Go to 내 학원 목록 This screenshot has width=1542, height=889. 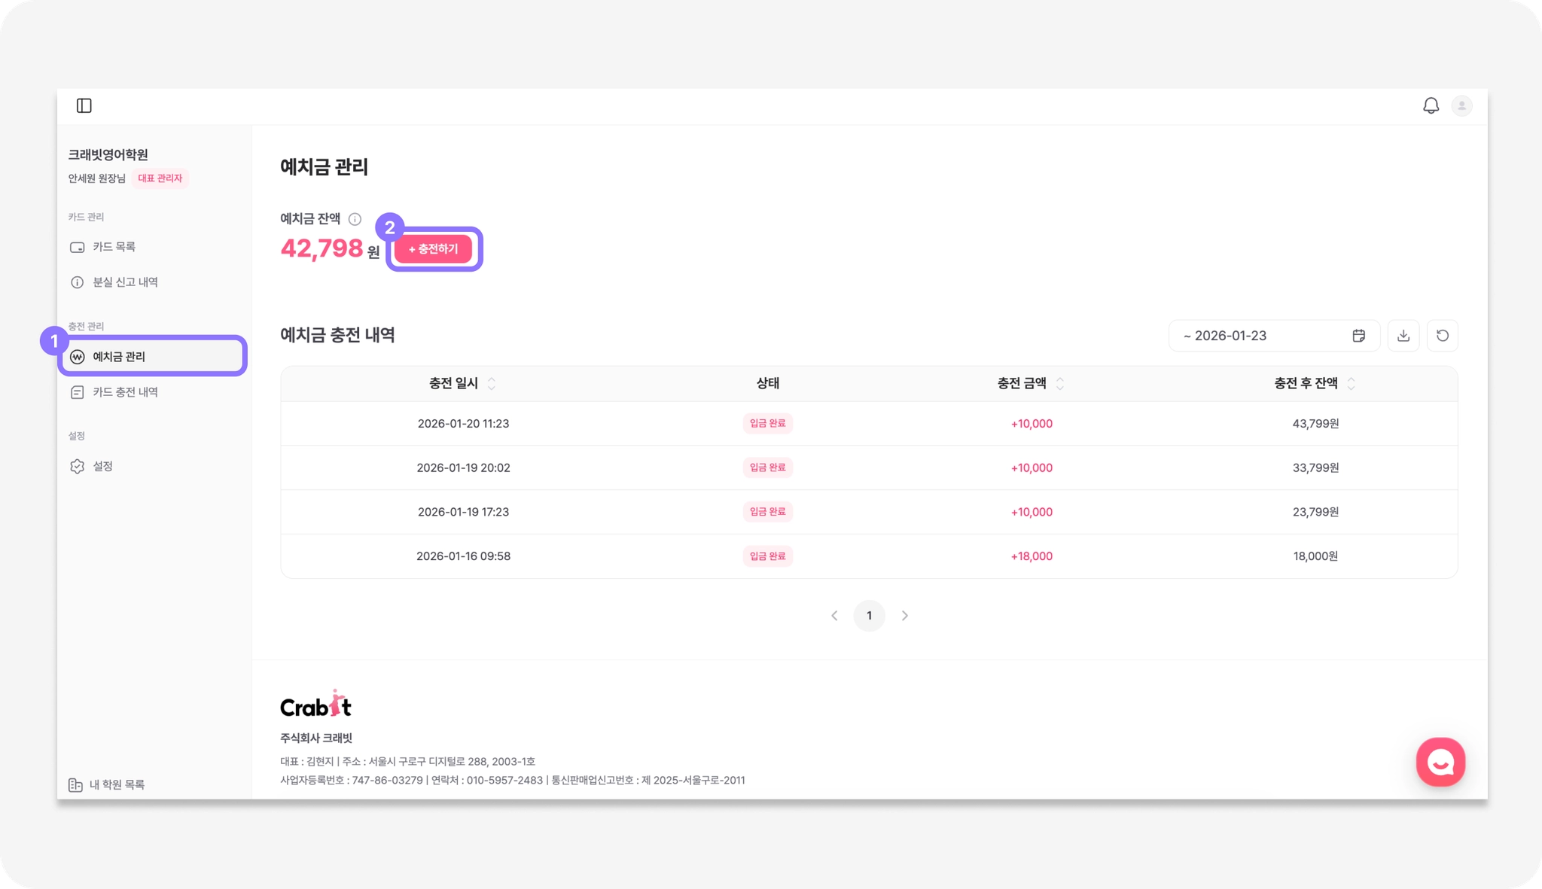tap(116, 784)
